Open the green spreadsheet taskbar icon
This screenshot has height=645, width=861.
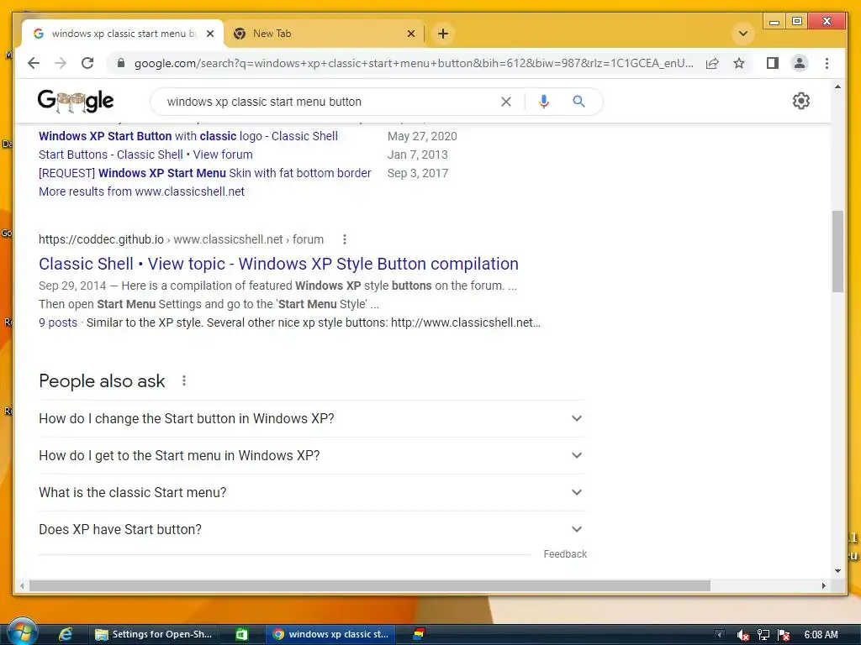pos(241,635)
